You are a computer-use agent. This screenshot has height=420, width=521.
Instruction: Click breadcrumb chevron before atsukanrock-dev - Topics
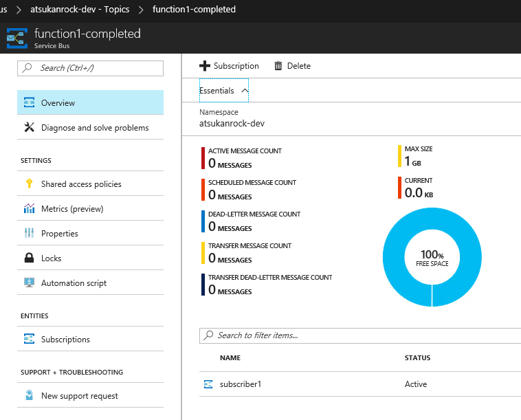click(x=19, y=10)
